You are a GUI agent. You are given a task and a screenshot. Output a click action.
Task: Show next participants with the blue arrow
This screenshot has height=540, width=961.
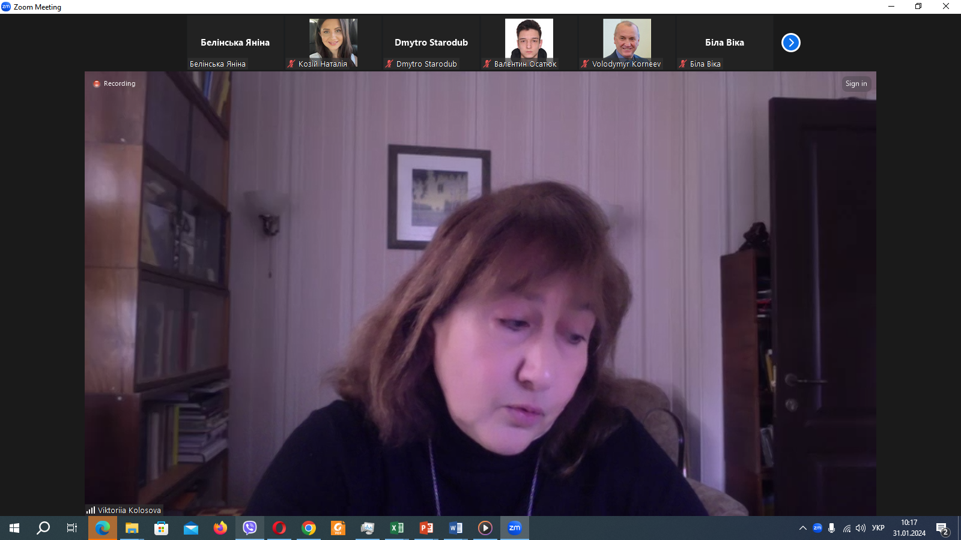791,43
